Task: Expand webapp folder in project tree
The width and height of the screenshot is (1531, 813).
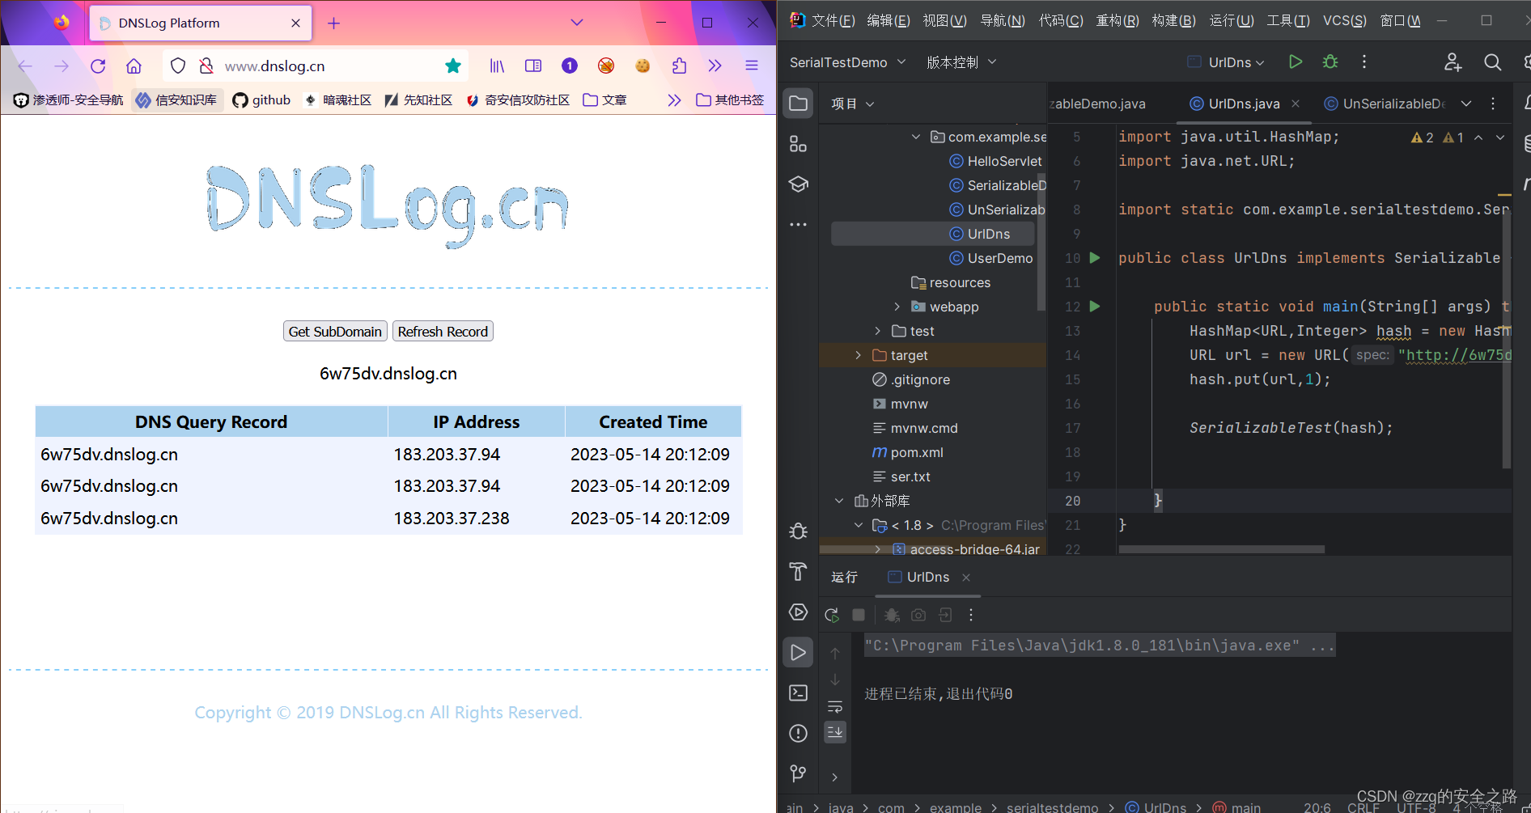Action: point(897,307)
